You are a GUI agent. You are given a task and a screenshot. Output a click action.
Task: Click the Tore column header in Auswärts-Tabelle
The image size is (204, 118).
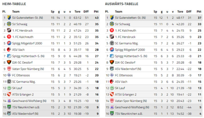[180, 12]
